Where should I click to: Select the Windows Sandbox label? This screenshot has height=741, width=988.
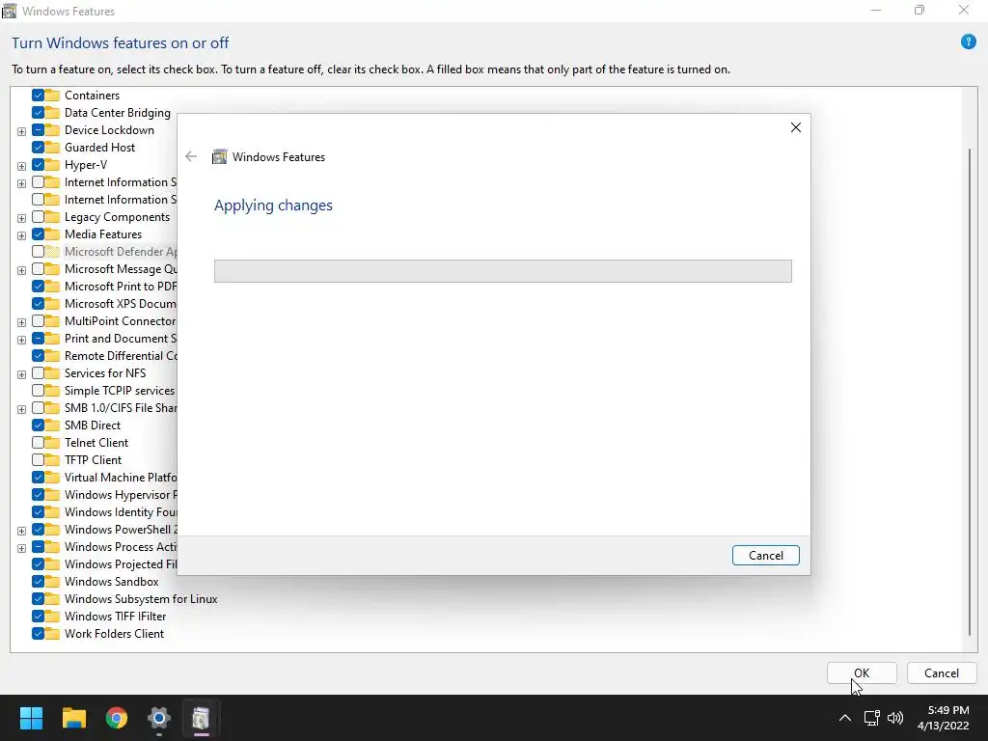(x=112, y=582)
